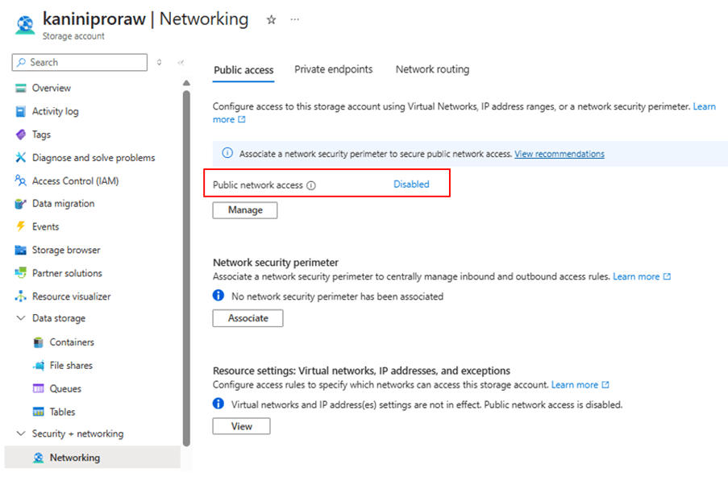Collapse the Data storage section

pyautogui.click(x=21, y=318)
